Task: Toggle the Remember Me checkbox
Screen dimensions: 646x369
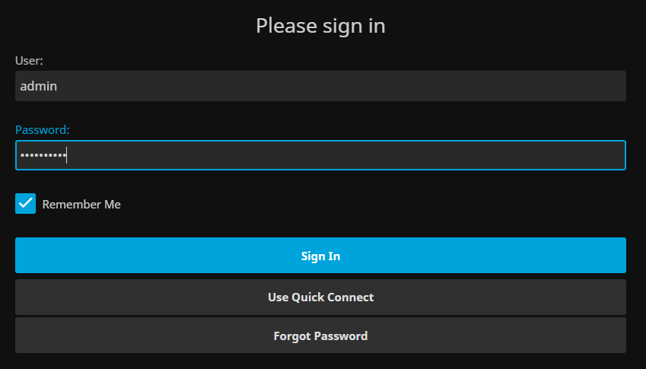Action: pyautogui.click(x=26, y=204)
